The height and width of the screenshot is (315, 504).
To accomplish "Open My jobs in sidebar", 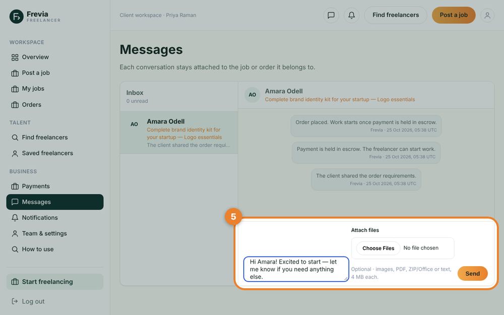I will tap(55, 89).
